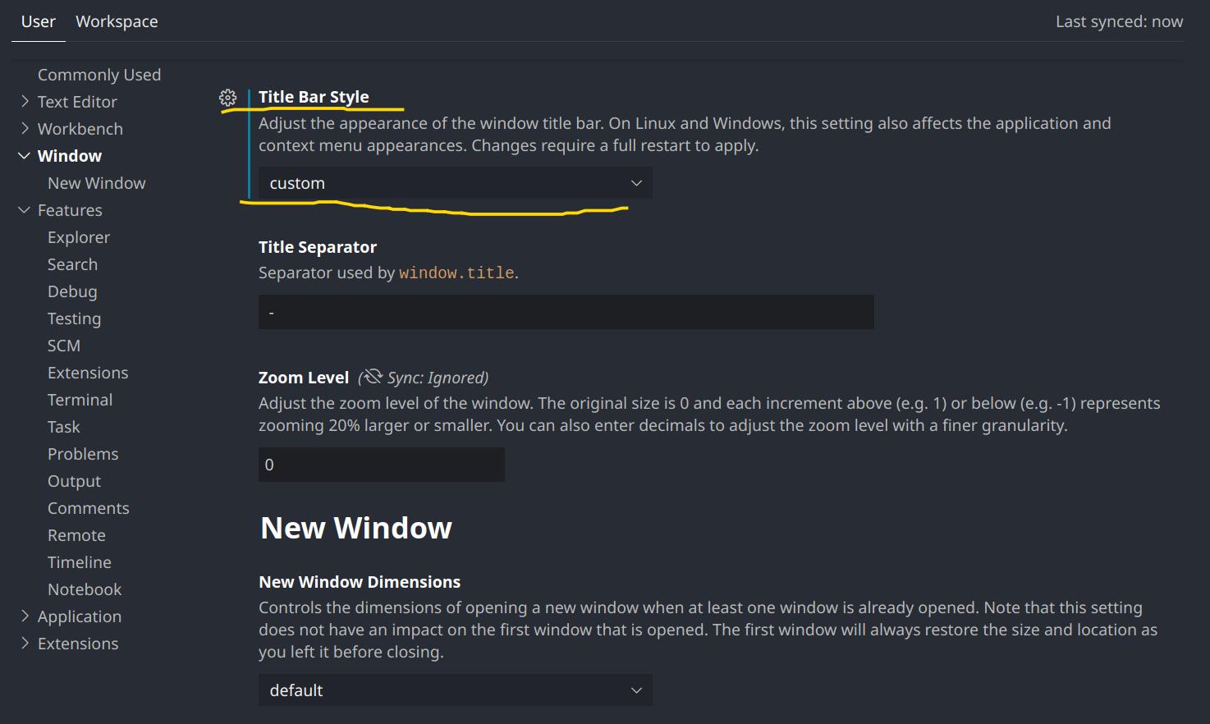
Task: Open the Title Bar Style dropdown
Action: (455, 183)
